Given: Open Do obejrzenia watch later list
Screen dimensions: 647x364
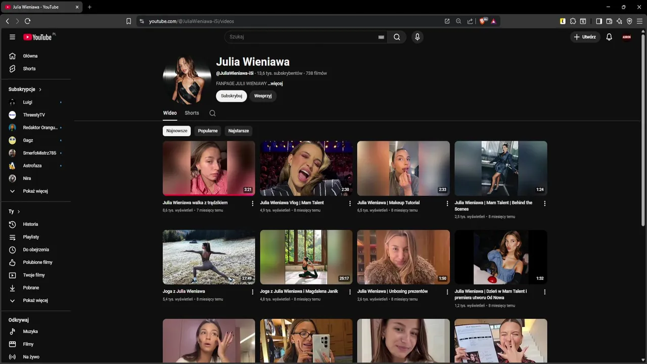Looking at the screenshot, I should (35, 250).
